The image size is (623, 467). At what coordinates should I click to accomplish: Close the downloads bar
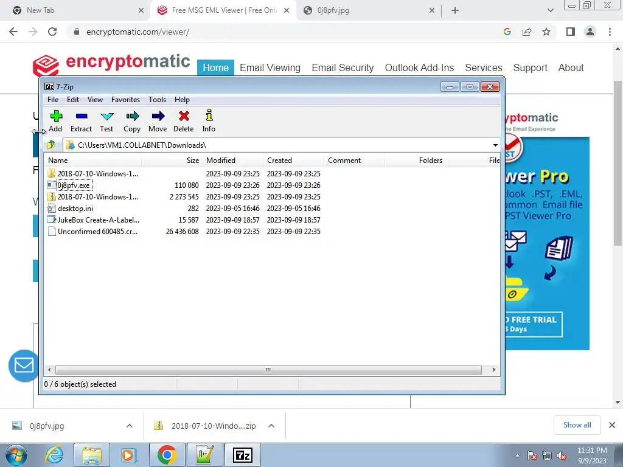pos(612,425)
